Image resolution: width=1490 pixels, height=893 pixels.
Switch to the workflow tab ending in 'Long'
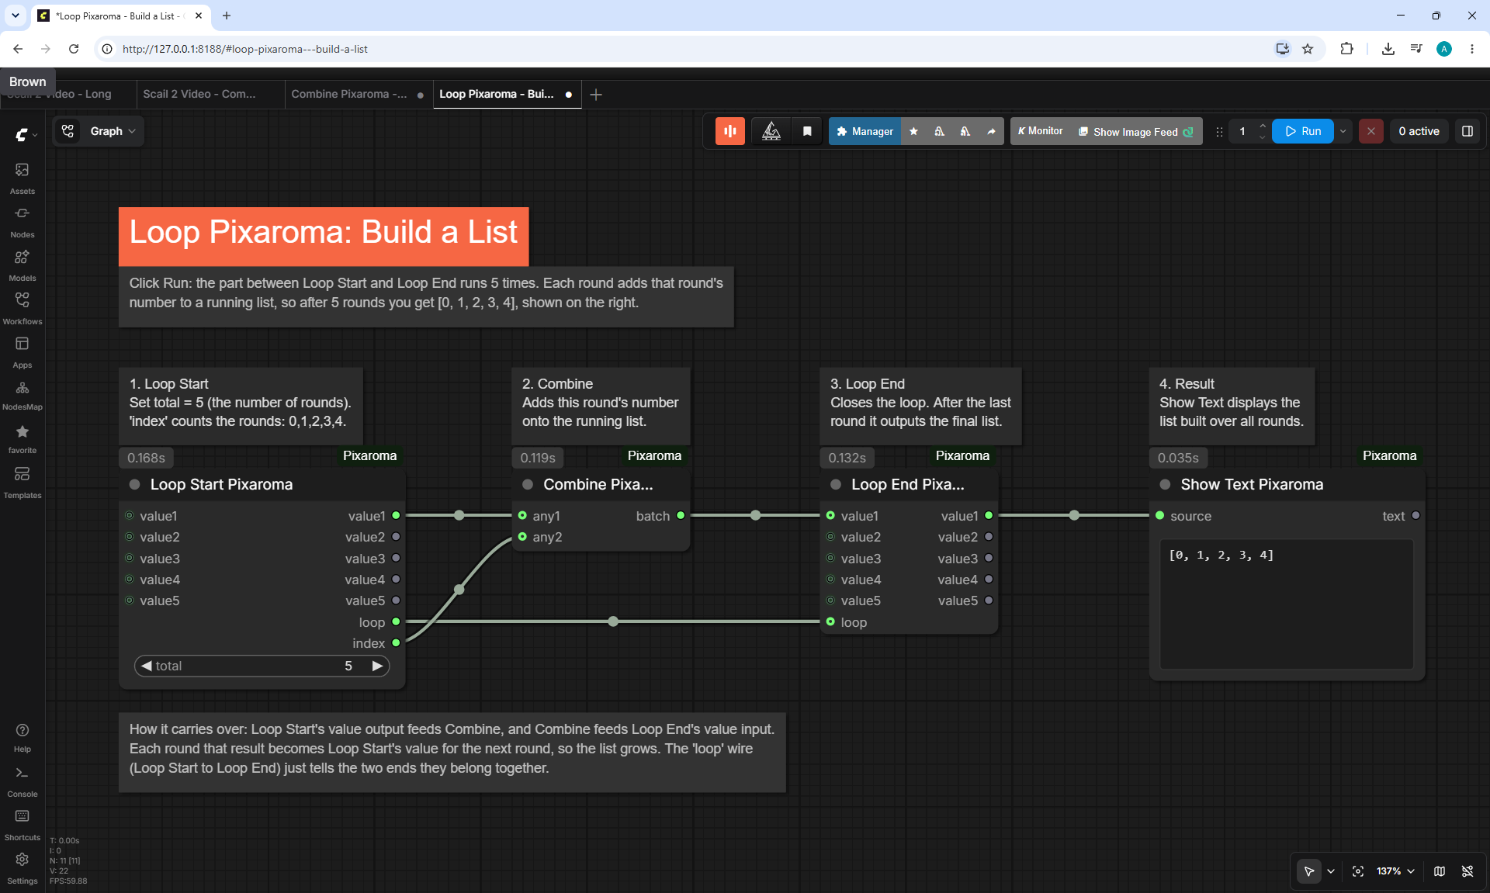click(68, 94)
